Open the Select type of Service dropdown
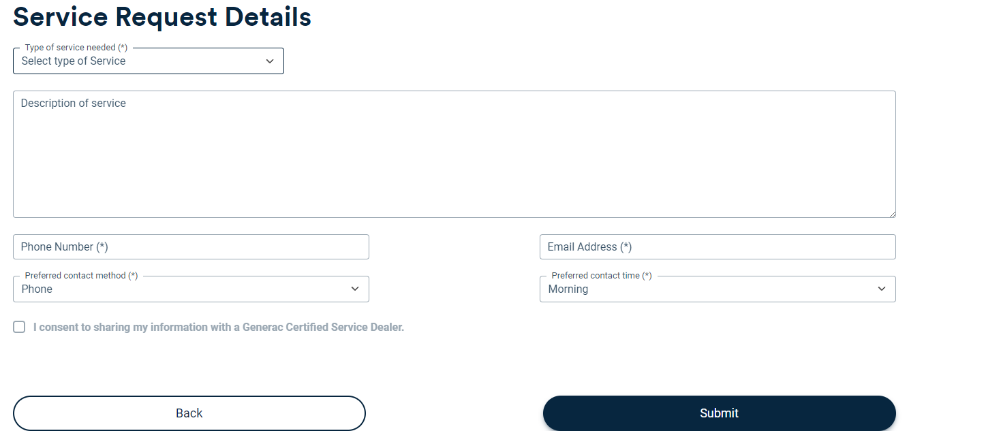Image resolution: width=986 pixels, height=446 pixels. click(x=148, y=61)
